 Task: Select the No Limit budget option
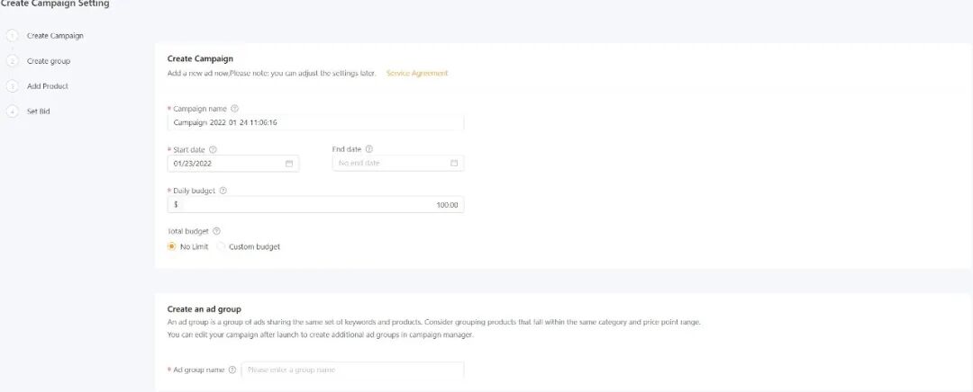(x=172, y=246)
